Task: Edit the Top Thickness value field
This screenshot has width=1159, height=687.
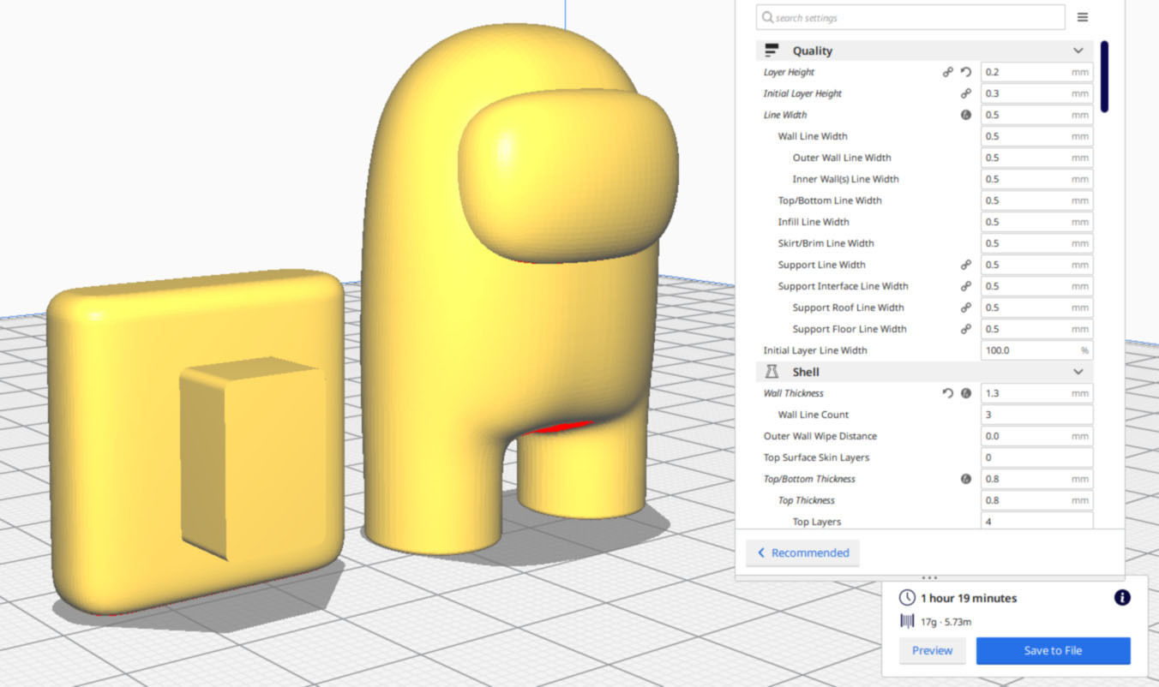Action: [1036, 500]
